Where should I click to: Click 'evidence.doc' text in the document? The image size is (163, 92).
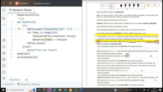(119, 12)
